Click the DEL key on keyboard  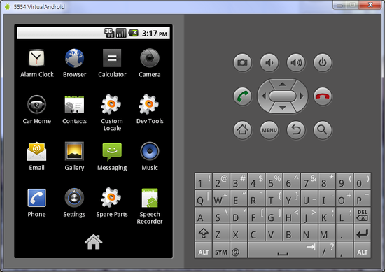363,215
